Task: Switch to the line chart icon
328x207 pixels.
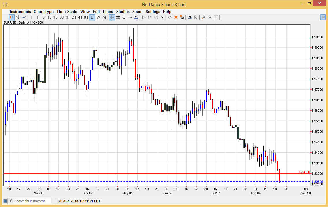Action: click(x=24, y=17)
